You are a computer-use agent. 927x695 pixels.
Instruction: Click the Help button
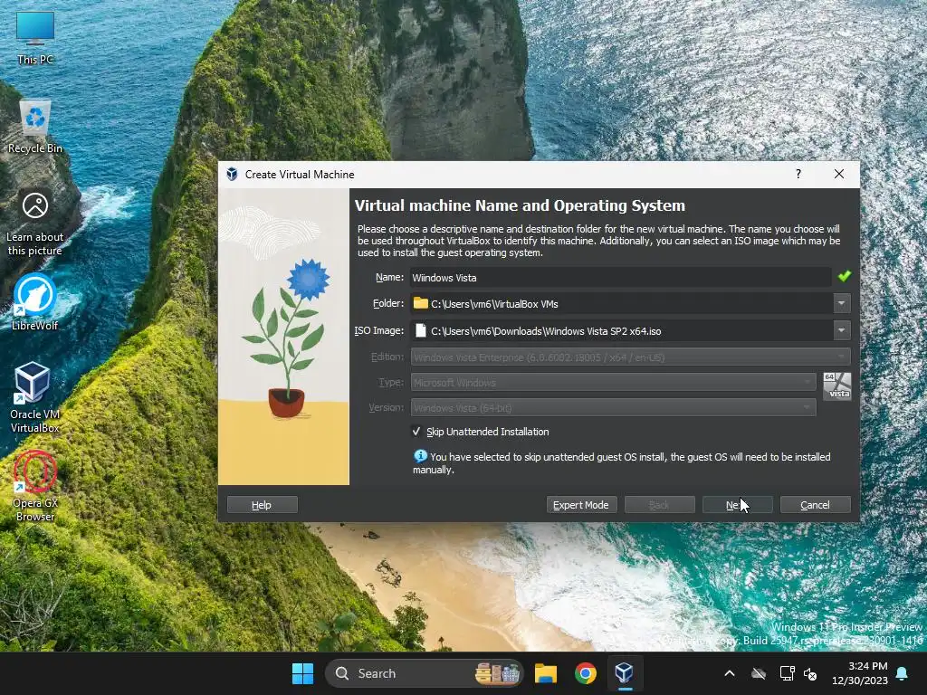pyautogui.click(x=262, y=505)
